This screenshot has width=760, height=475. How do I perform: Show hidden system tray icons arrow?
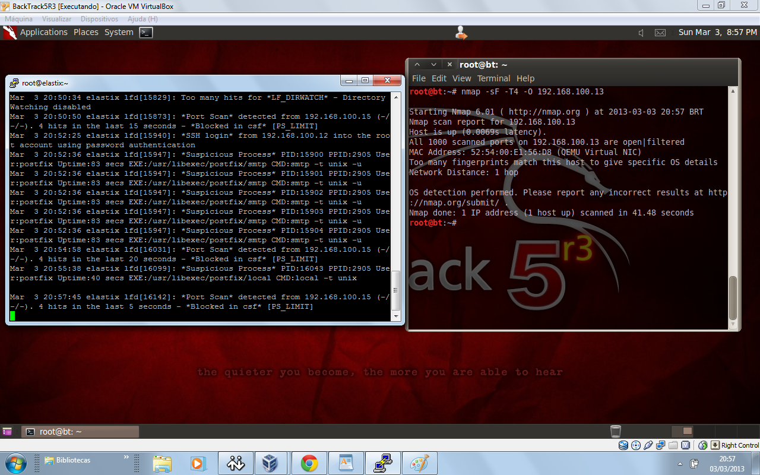680,464
